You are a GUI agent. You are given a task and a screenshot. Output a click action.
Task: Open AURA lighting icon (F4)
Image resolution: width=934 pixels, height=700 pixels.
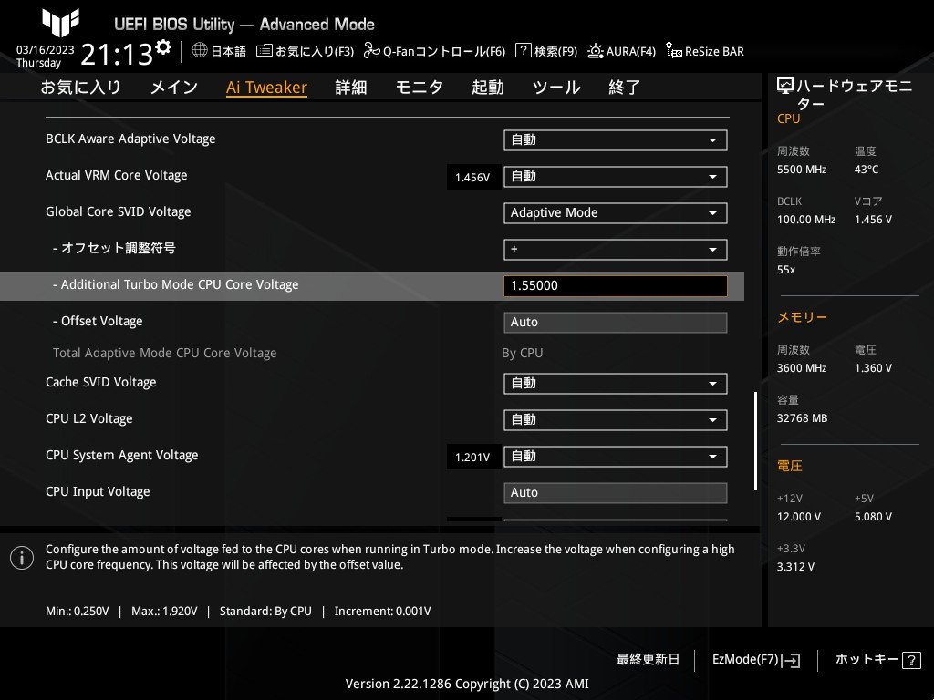[x=595, y=51]
